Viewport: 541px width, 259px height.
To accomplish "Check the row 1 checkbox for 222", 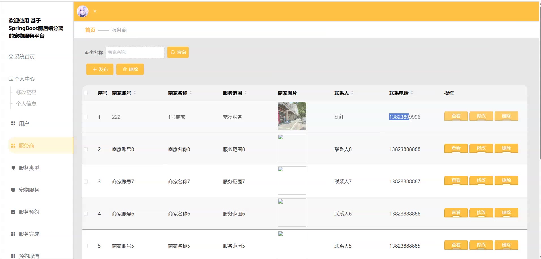I will [86, 117].
